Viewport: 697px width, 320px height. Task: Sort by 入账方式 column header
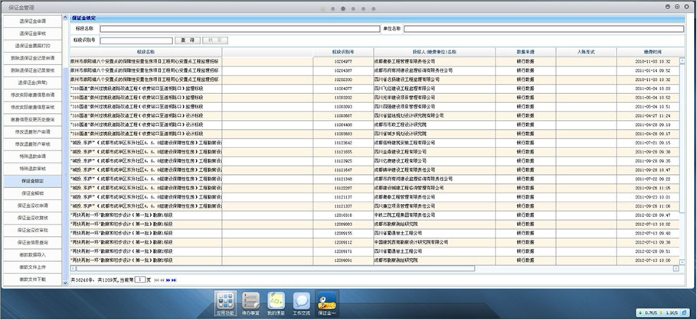click(x=586, y=52)
